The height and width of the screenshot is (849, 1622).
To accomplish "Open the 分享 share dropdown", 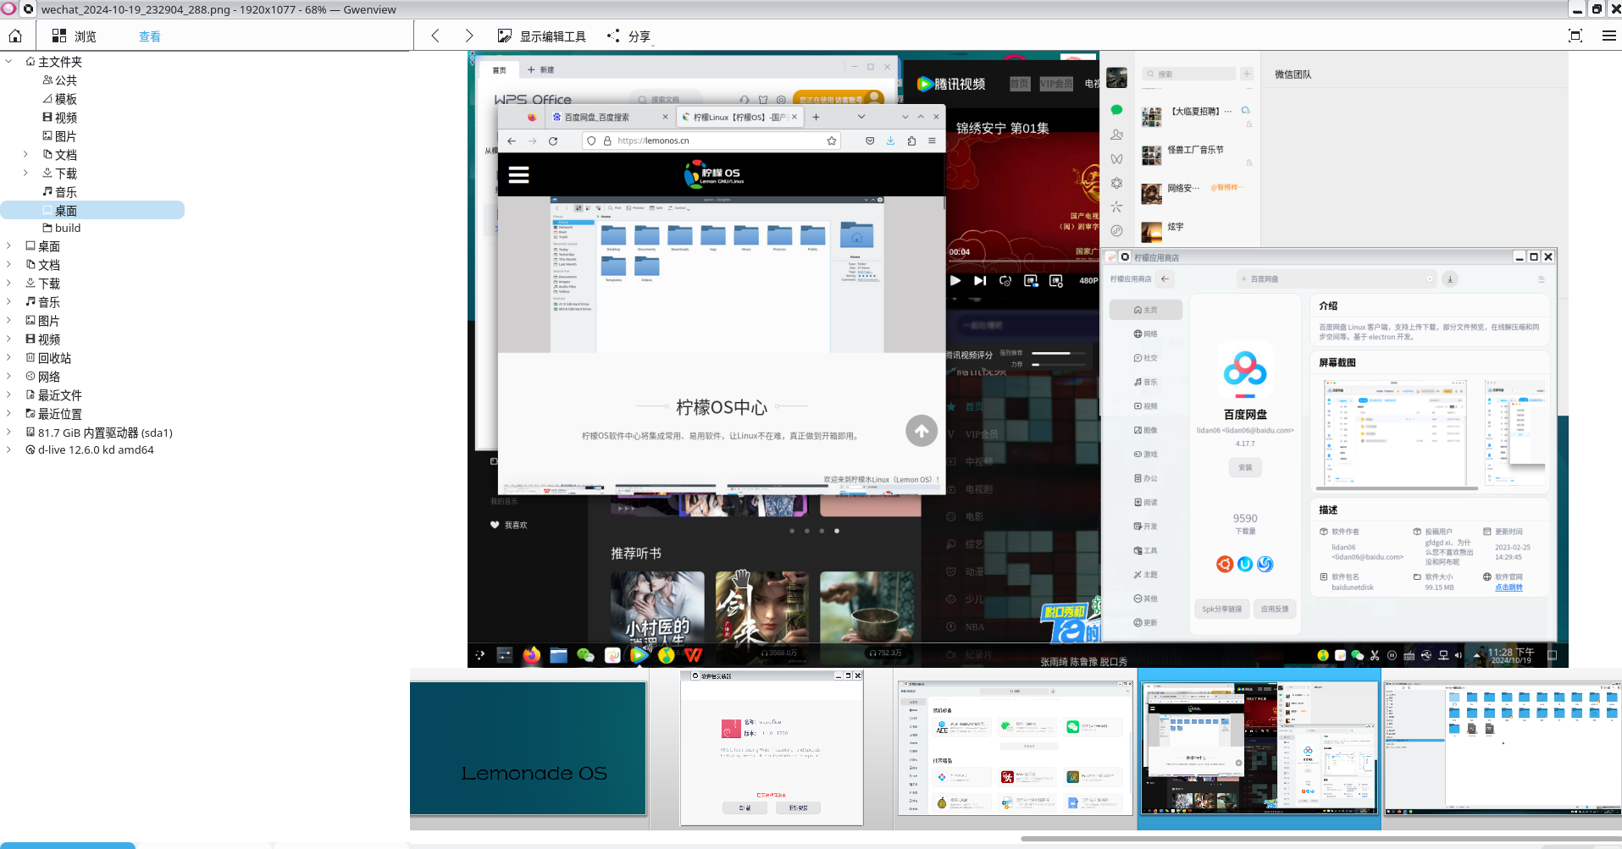I will (x=629, y=36).
